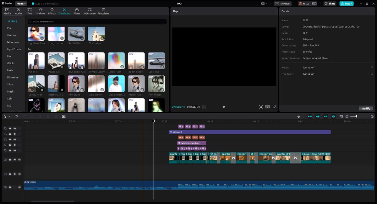Image resolution: width=377 pixels, height=204 pixels.
Task: Select the Vibrant filter clip
Action: [x=250, y=132]
